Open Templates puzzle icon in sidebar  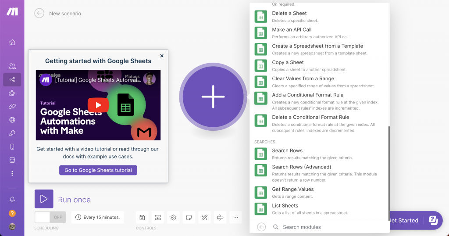12,93
